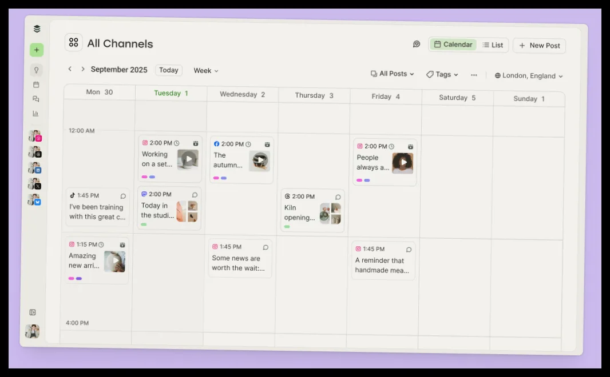Go to the next week using the right arrow

click(83, 69)
